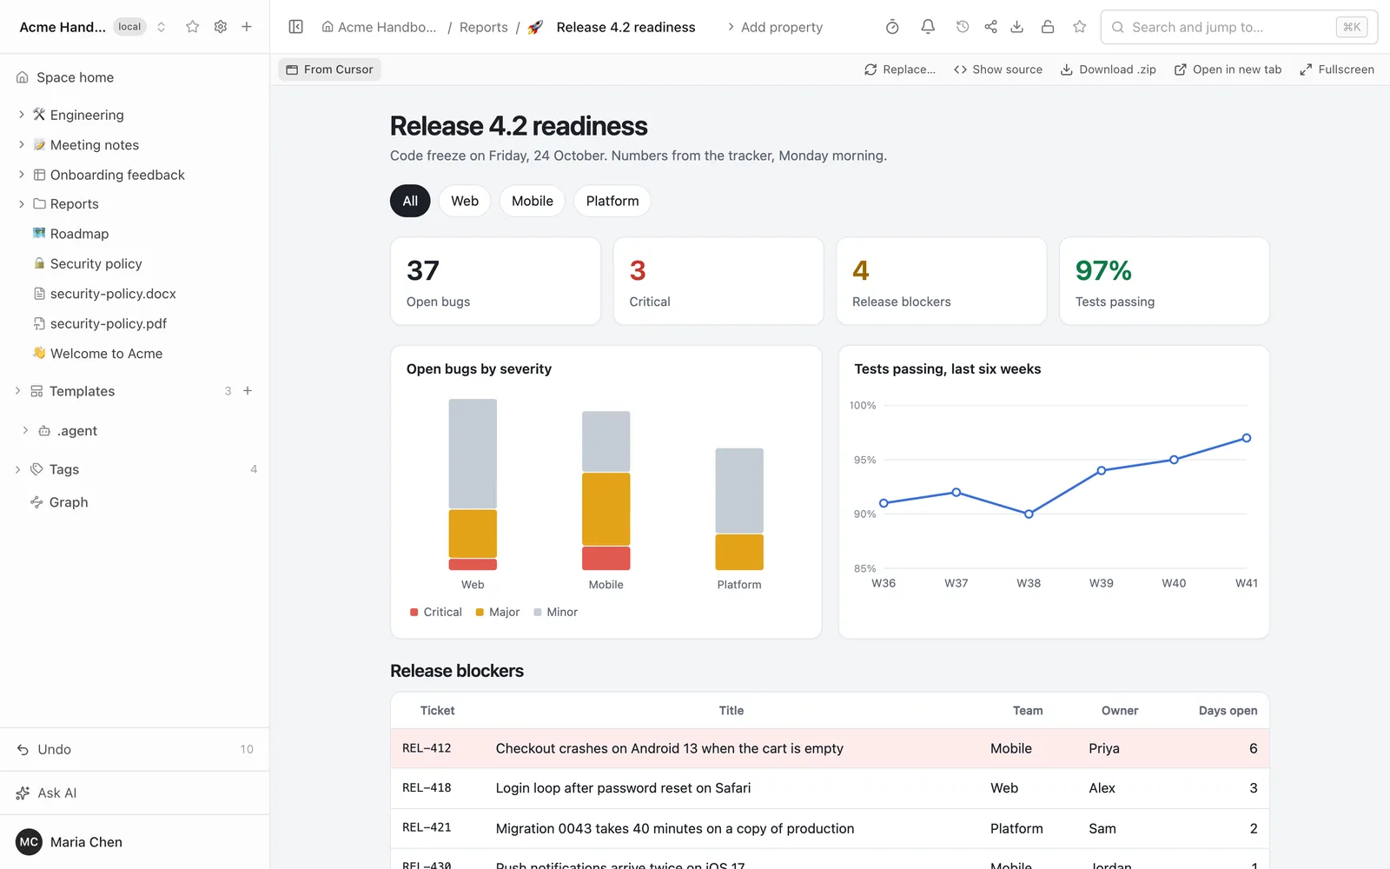
Task: Open page history clock icon
Action: click(x=963, y=27)
